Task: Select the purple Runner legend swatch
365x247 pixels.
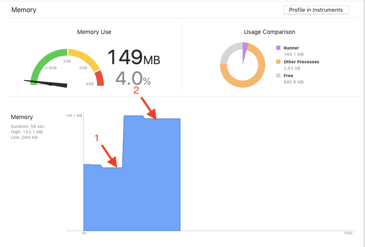Action: pos(278,48)
